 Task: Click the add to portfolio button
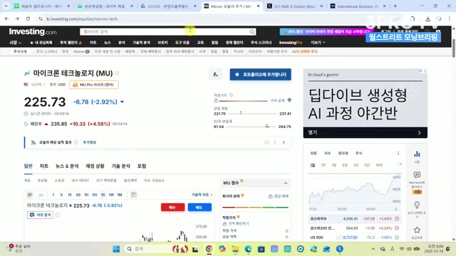260,75
